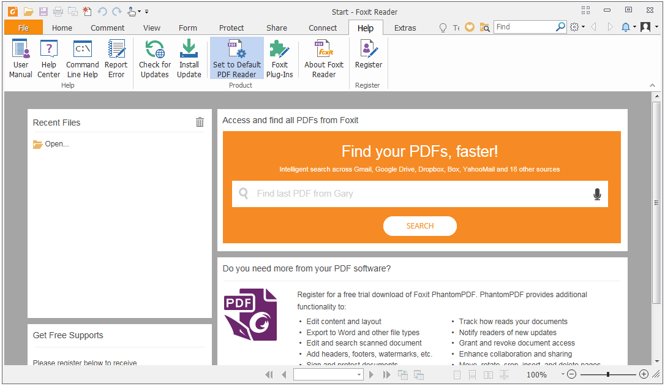Open the File menu tab
The height and width of the screenshot is (386, 665).
(x=23, y=28)
